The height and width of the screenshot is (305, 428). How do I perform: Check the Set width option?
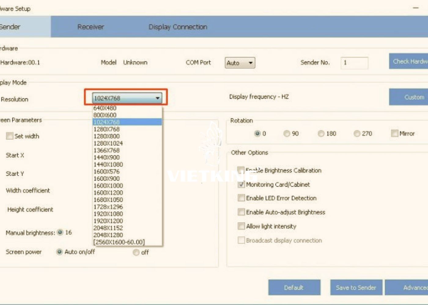click(10, 136)
